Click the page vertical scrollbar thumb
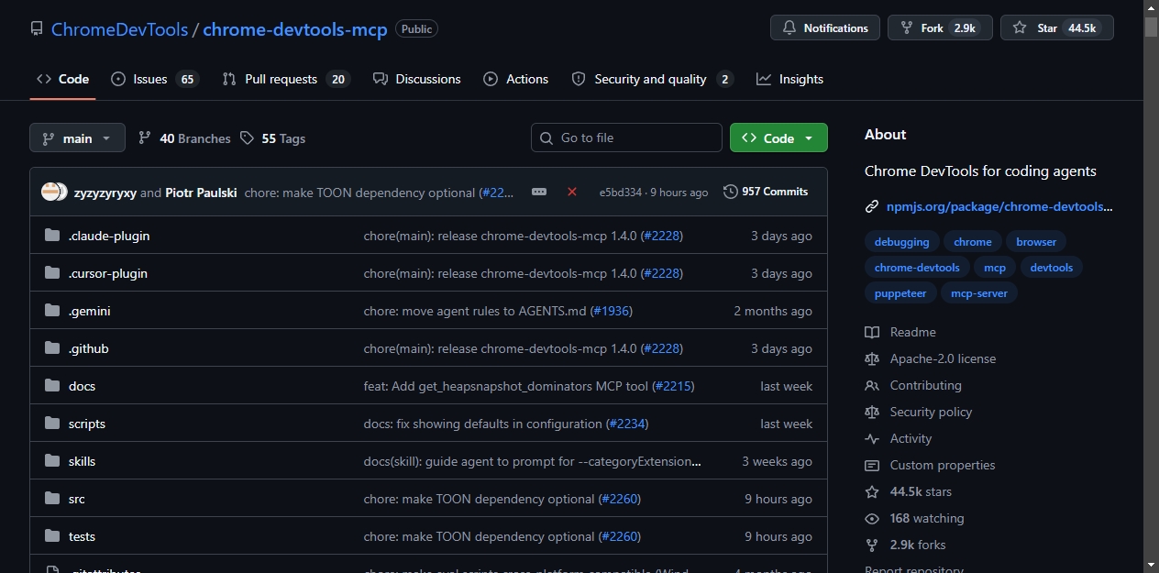The height and width of the screenshot is (573, 1159). [x=1151, y=27]
